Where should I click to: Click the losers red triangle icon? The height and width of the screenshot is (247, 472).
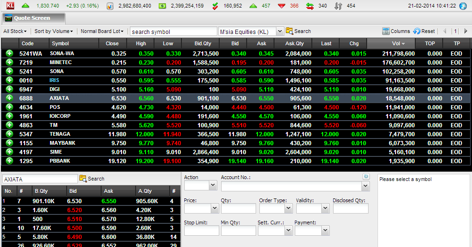pyautogui.click(x=282, y=6)
